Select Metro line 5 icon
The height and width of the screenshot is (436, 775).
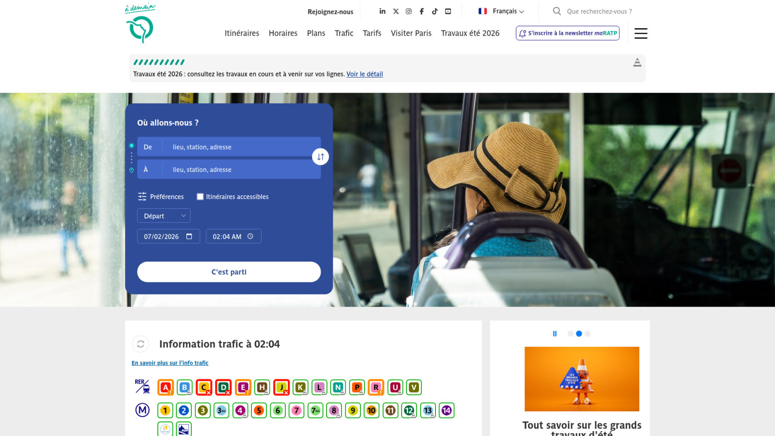(x=259, y=410)
